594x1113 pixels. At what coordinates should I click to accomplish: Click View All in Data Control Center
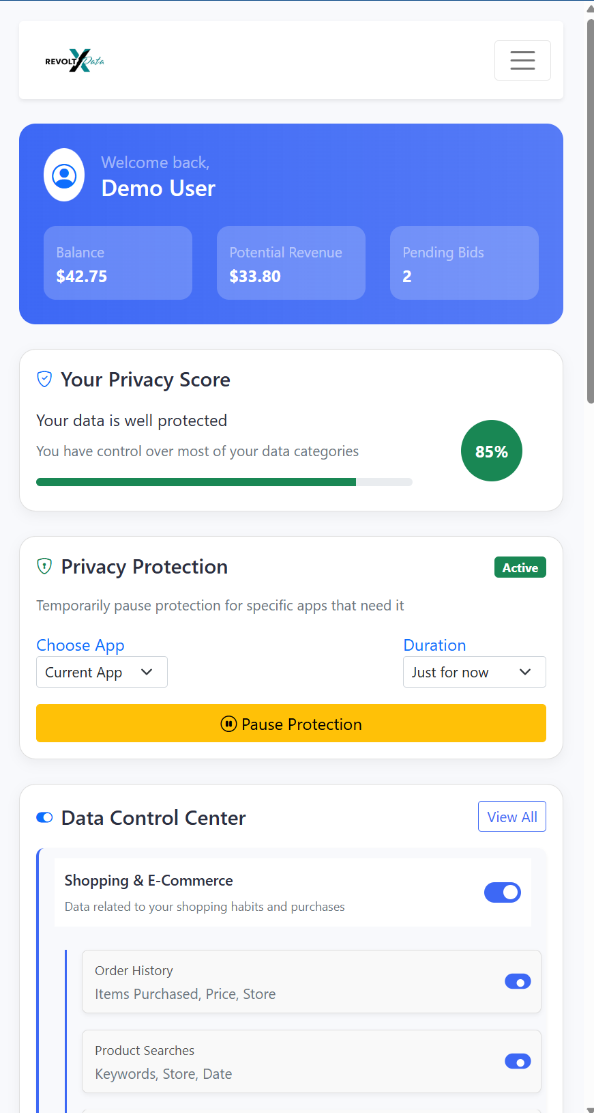tap(512, 816)
